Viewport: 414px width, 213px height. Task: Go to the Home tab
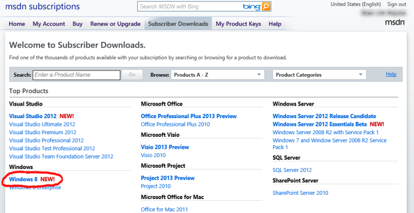coord(17,24)
